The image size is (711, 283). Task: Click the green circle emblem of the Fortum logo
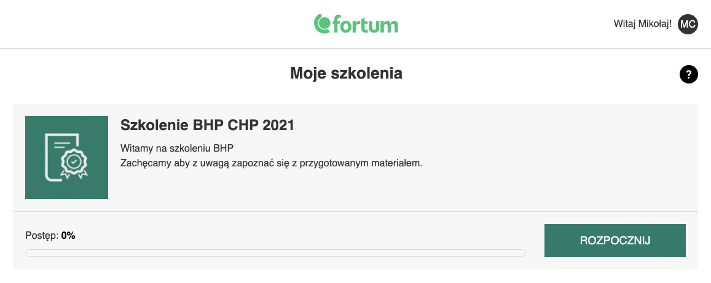click(323, 23)
